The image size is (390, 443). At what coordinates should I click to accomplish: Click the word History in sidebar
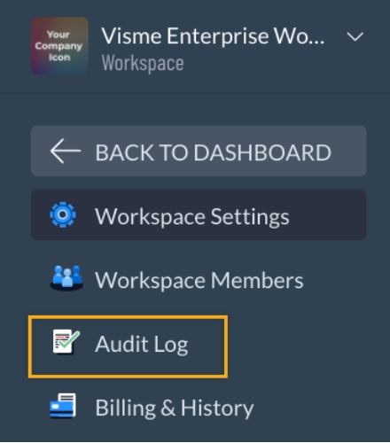[x=217, y=408]
